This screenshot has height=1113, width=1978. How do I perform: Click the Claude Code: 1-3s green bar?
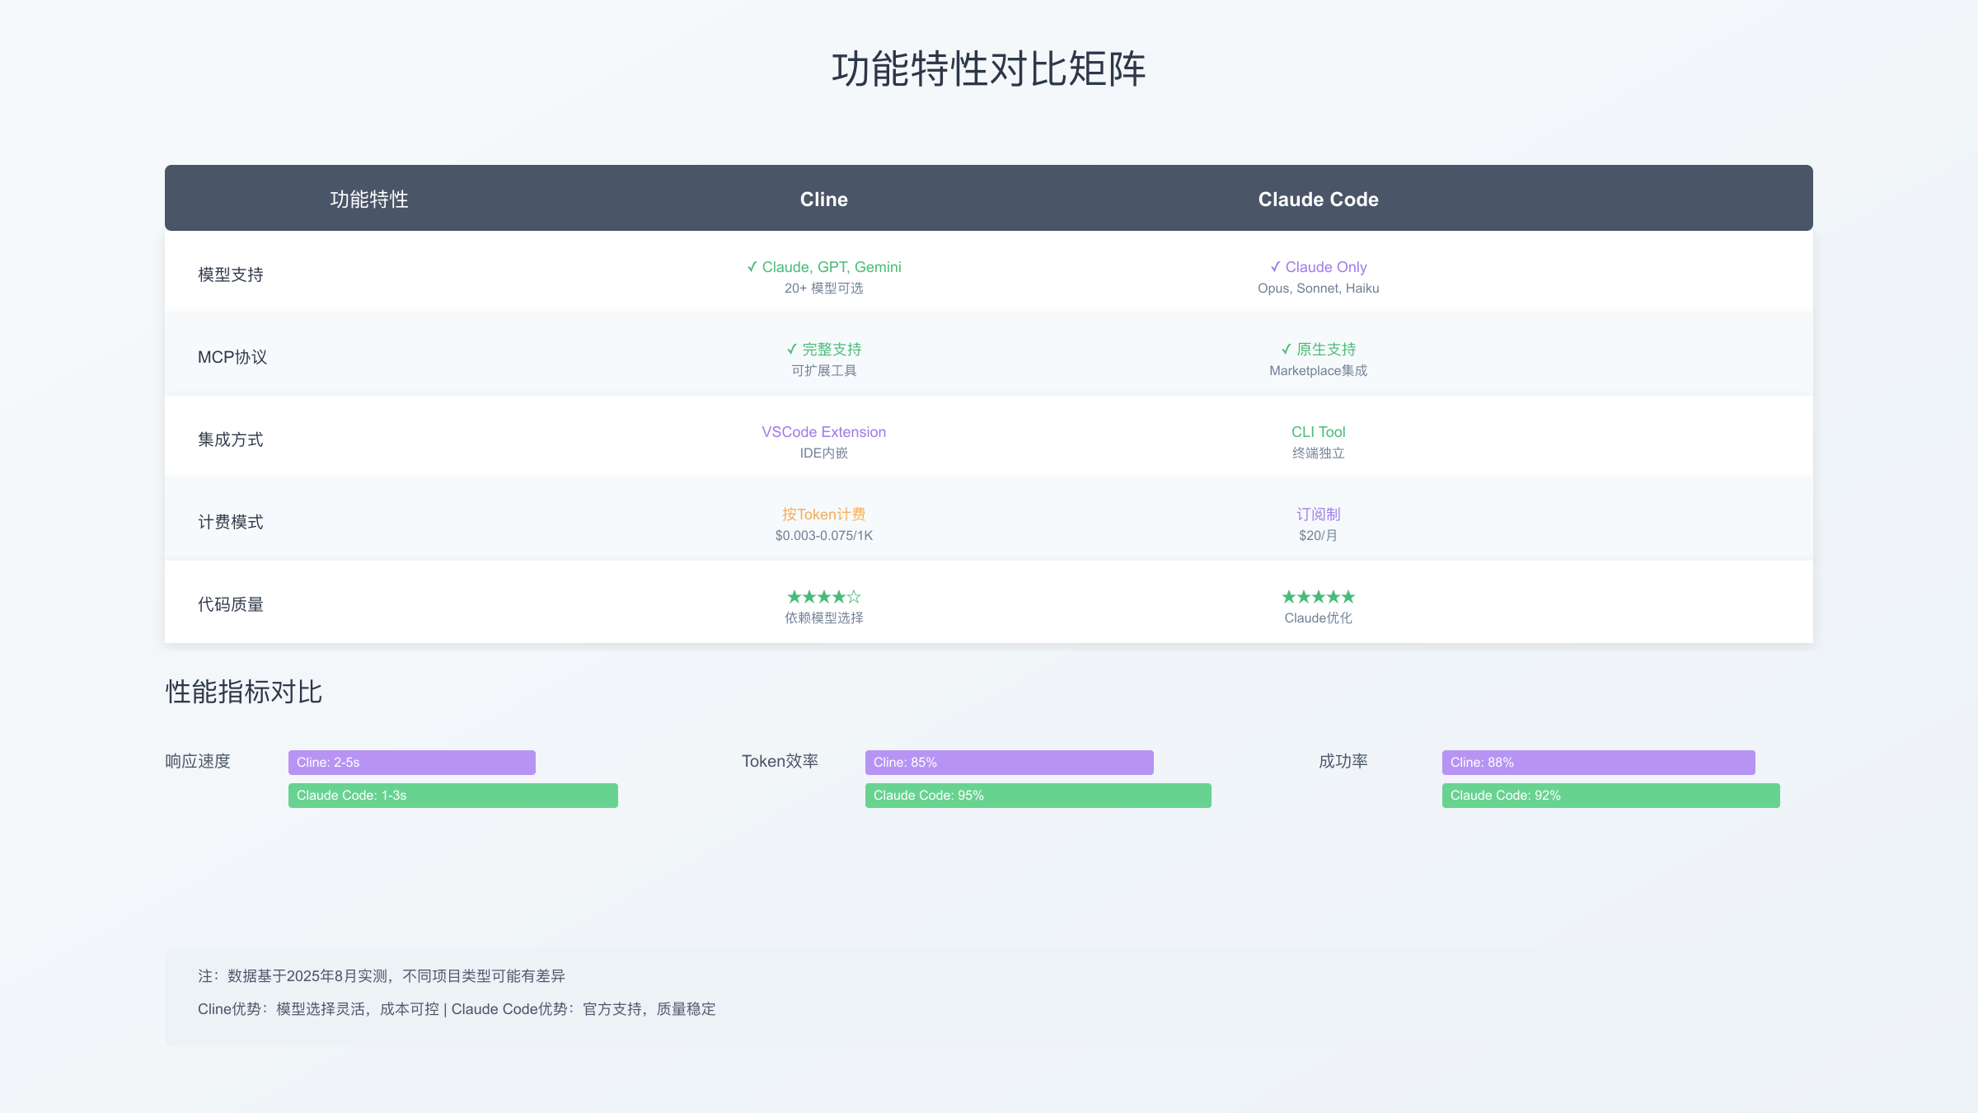[x=453, y=796]
